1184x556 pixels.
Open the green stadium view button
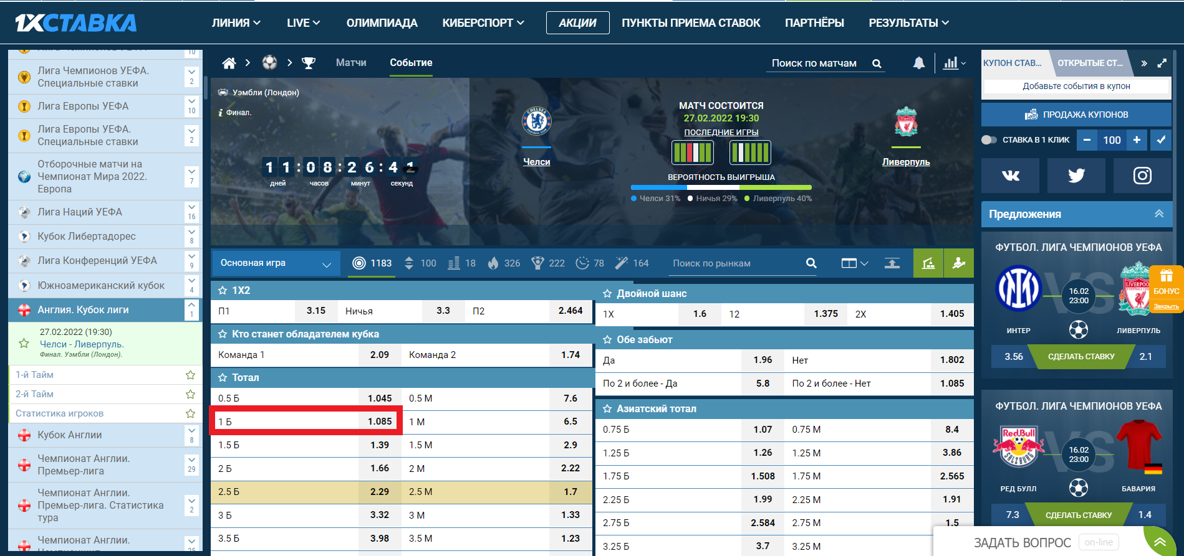(x=928, y=263)
